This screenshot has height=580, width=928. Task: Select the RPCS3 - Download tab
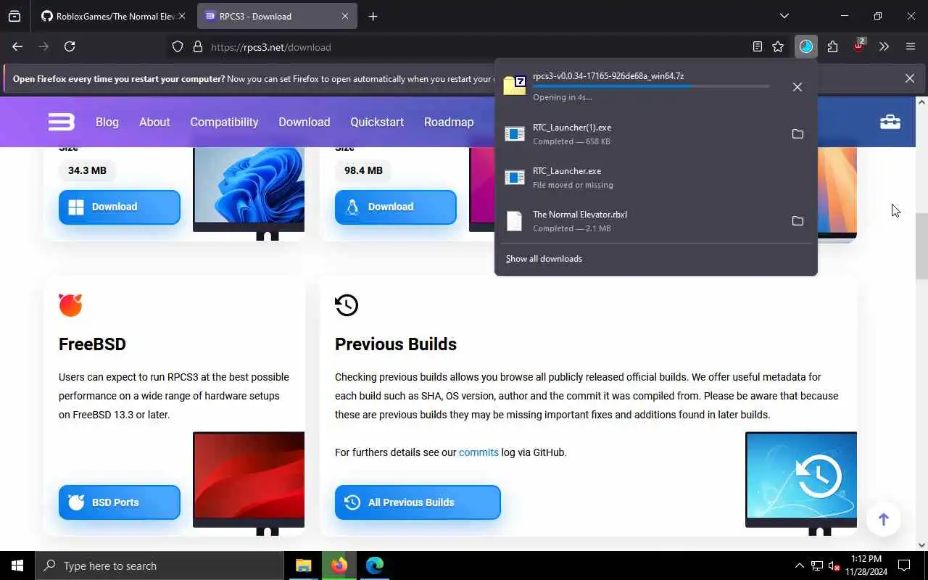(x=277, y=16)
